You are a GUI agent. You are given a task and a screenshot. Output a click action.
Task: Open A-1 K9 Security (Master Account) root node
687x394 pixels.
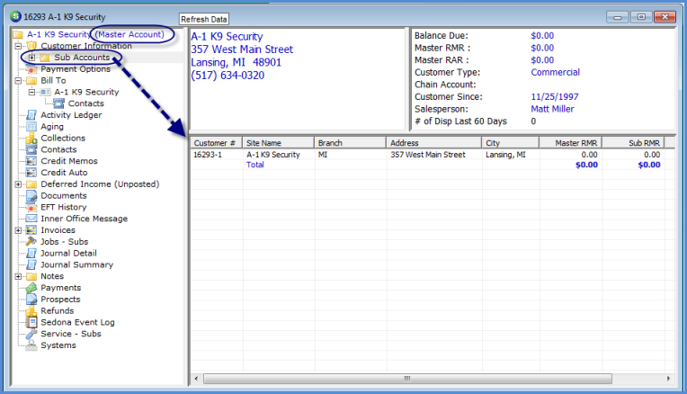(x=95, y=34)
